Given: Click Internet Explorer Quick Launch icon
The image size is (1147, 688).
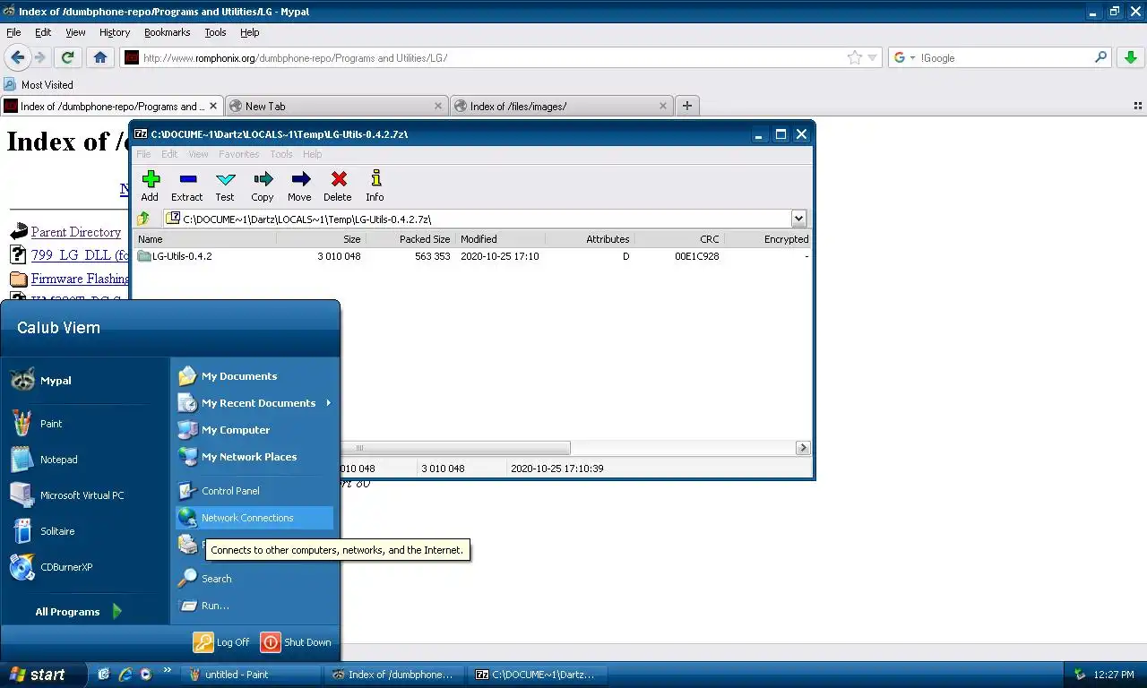Looking at the screenshot, I should coord(125,674).
